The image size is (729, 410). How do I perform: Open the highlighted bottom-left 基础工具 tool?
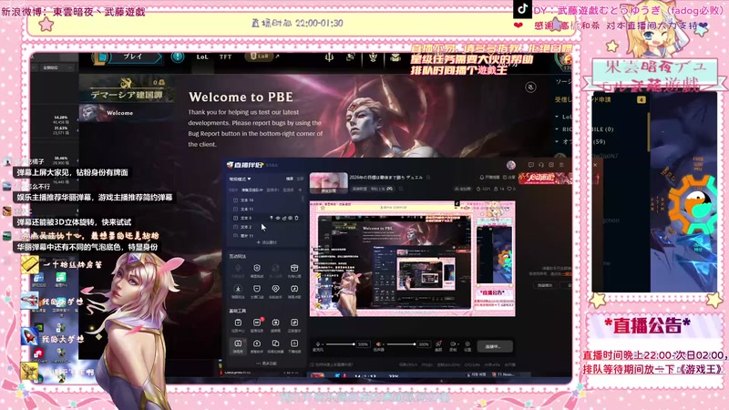238,345
